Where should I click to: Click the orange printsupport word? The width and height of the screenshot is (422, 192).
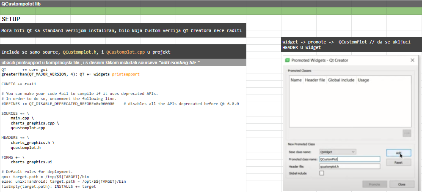[126, 74]
